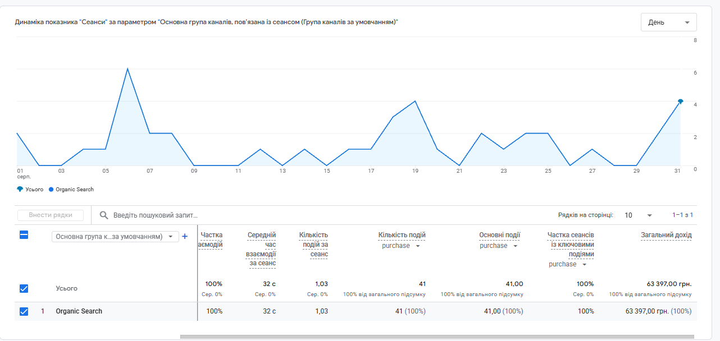Viewport: 720px width, 341px height.
Task: Open purchase dropdown under Кількість подій
Action: point(401,246)
